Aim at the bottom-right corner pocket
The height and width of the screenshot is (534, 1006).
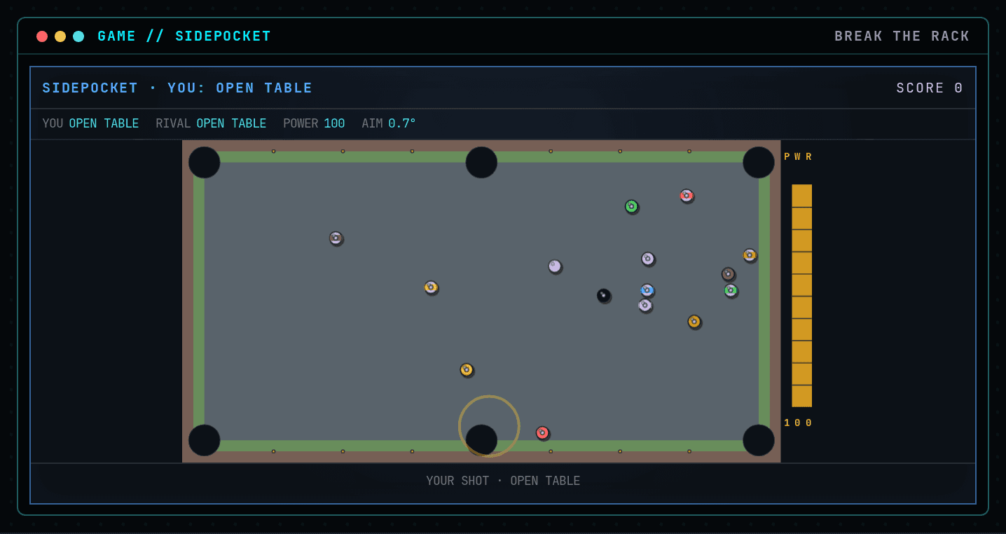pos(759,440)
